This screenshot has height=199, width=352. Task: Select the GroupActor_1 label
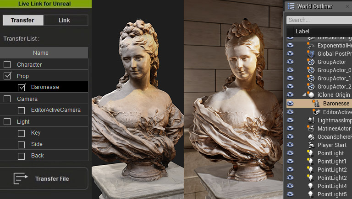334,78
